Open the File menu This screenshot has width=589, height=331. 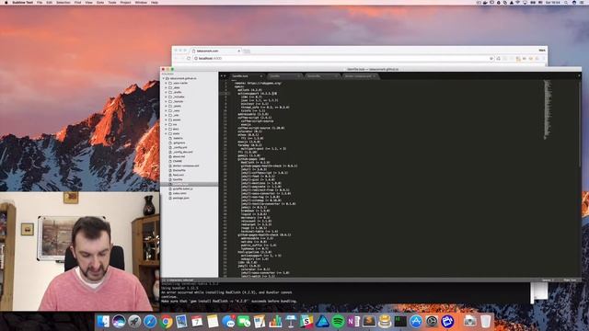click(40, 2)
